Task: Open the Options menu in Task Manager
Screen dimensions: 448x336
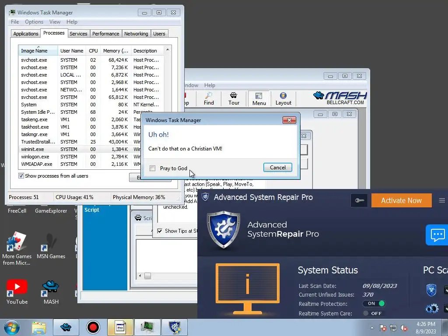Action: point(34,22)
